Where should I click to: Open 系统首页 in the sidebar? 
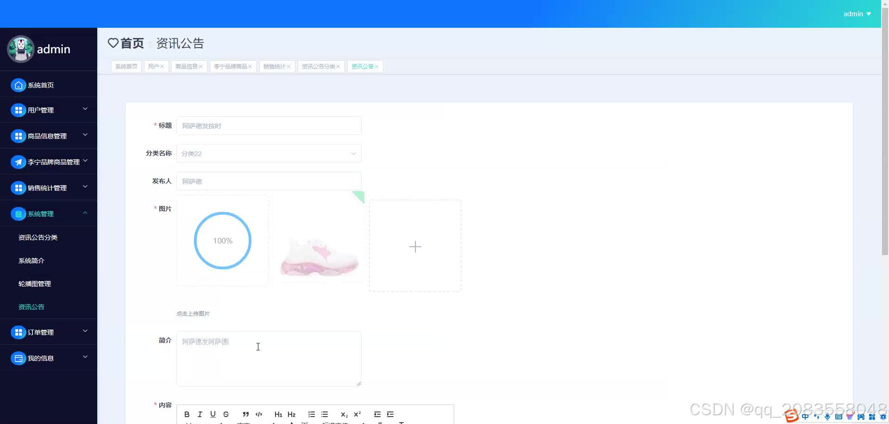click(x=49, y=85)
